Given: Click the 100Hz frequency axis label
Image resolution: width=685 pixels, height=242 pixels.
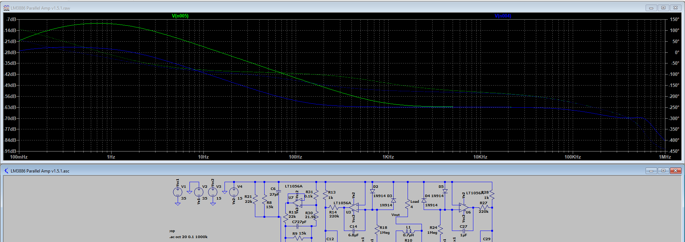Looking at the screenshot, I should click(x=295, y=157).
